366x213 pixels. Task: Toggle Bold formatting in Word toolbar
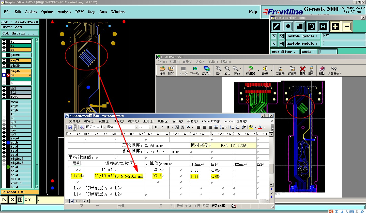156,127
